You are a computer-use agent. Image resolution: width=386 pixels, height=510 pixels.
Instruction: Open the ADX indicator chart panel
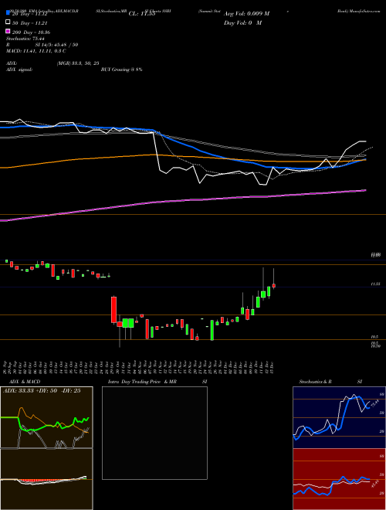46,417
